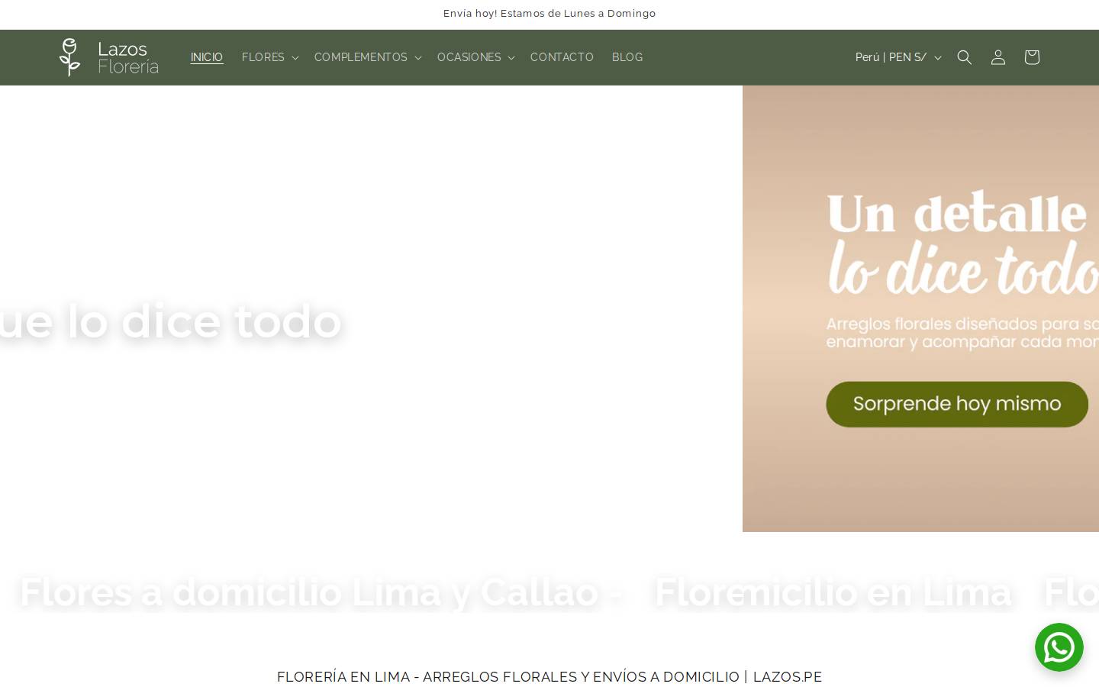The image size is (1099, 687).
Task: Expand the OCASIONES dropdown menu
Action: click(476, 57)
